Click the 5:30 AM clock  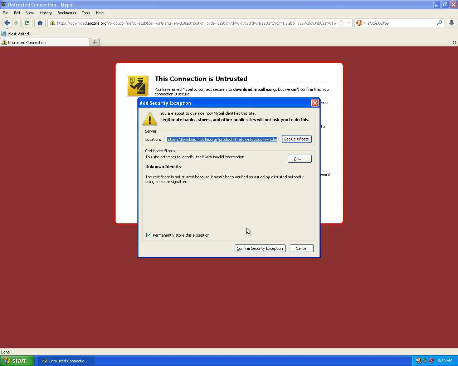point(445,361)
